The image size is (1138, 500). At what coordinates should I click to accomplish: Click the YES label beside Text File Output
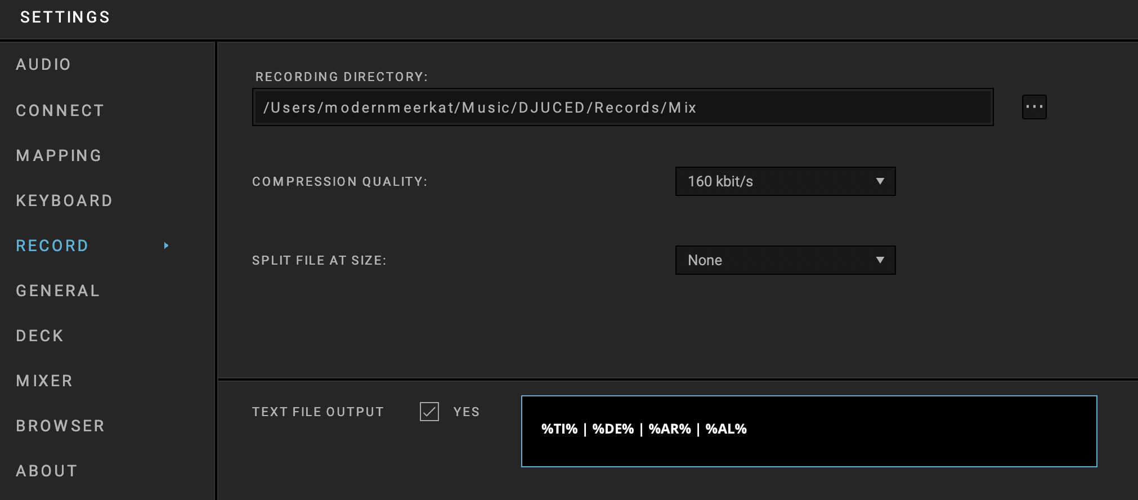467,412
